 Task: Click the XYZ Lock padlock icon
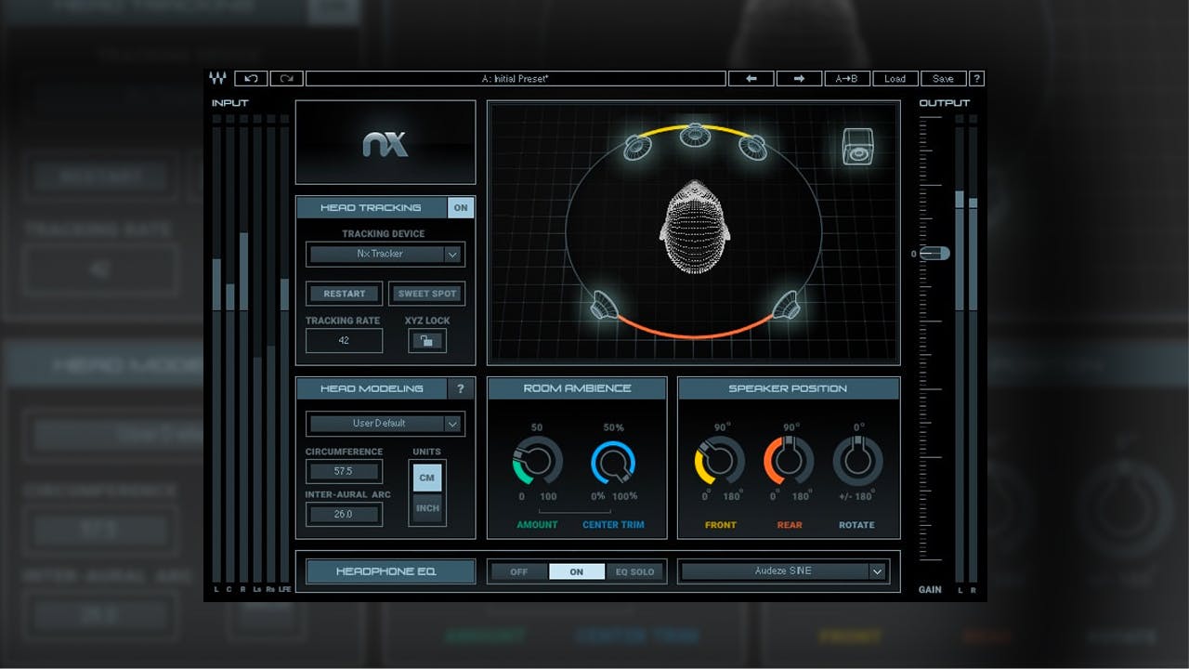click(427, 341)
